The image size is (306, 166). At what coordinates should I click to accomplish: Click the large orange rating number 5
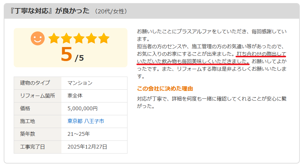[66, 55]
